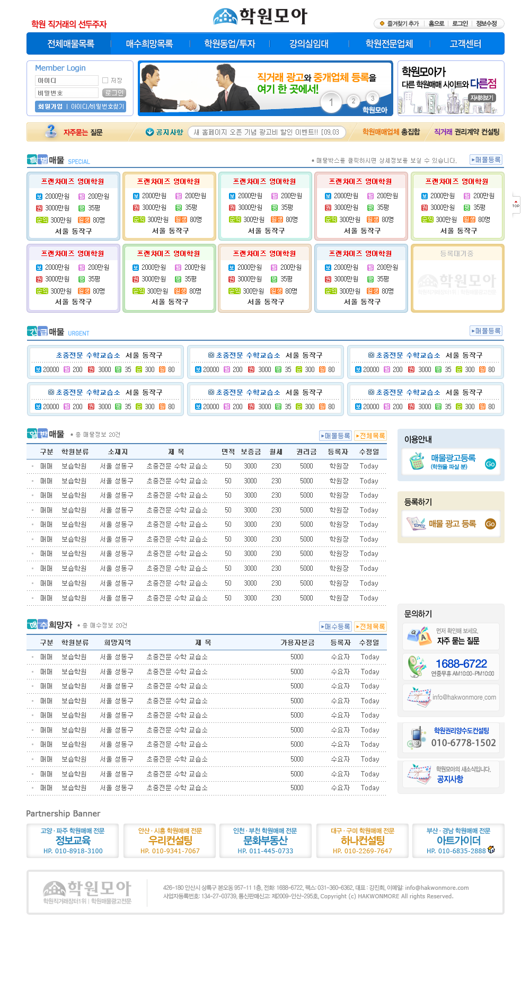
Task: Click the 공지사항 down-arrow icon
Action: 149,132
